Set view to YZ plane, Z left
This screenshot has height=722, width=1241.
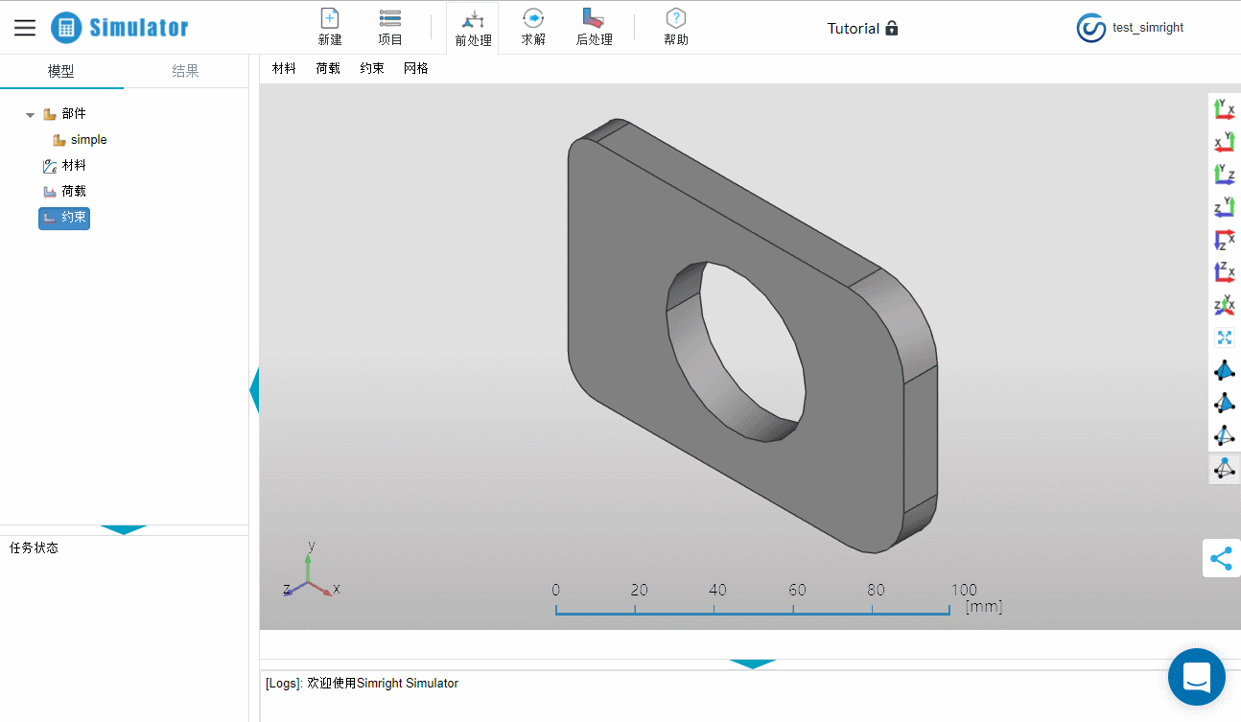[x=1225, y=206]
